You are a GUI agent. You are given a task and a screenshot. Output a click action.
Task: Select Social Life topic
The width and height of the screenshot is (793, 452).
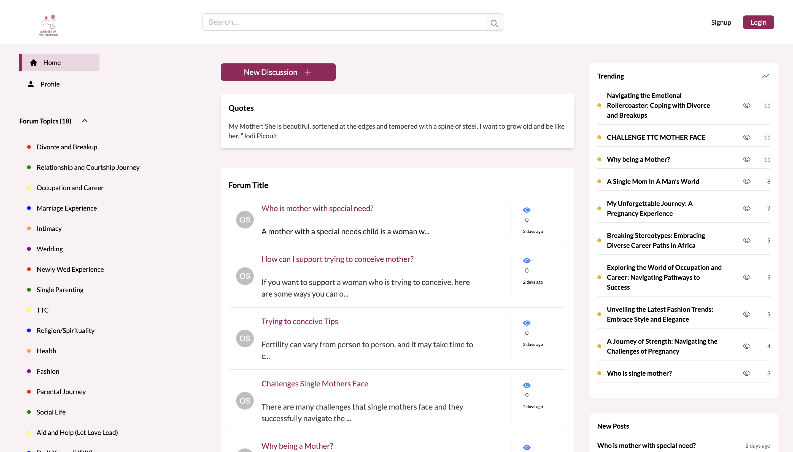point(51,412)
